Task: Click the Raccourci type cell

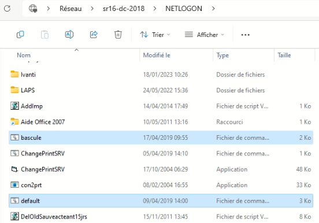Action: click(229, 122)
